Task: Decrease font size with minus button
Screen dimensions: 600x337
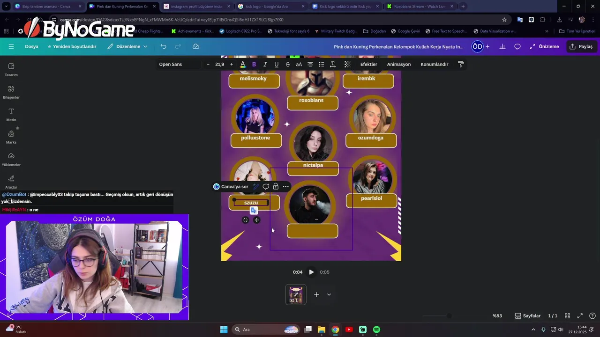Action: coord(208,64)
